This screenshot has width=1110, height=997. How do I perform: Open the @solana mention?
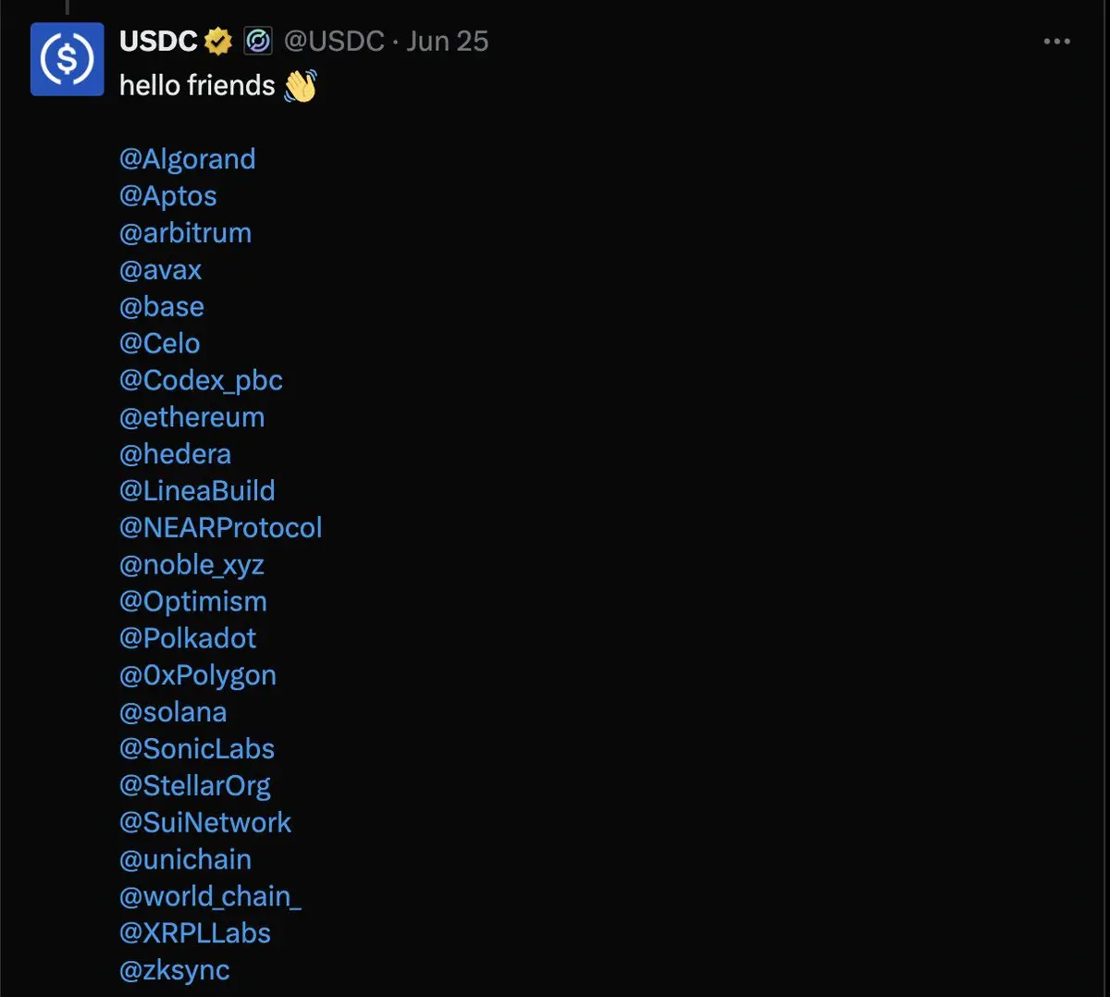(x=173, y=712)
